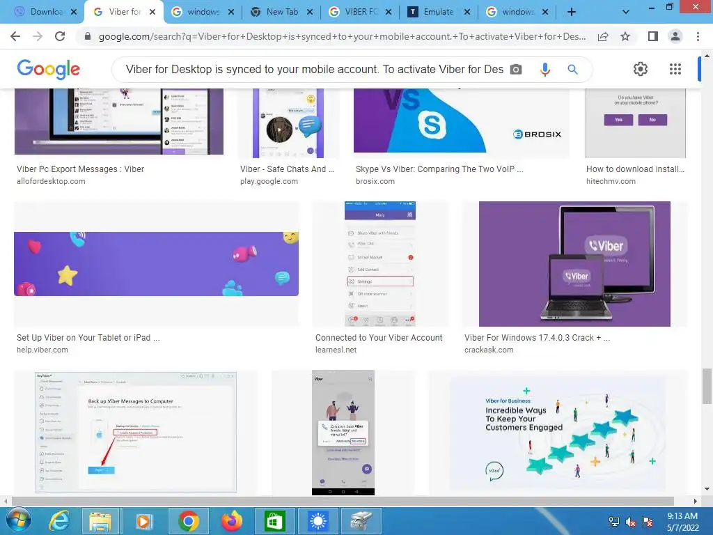The image size is (713, 535).
Task: Click the share page icon in address bar
Action: (603, 36)
